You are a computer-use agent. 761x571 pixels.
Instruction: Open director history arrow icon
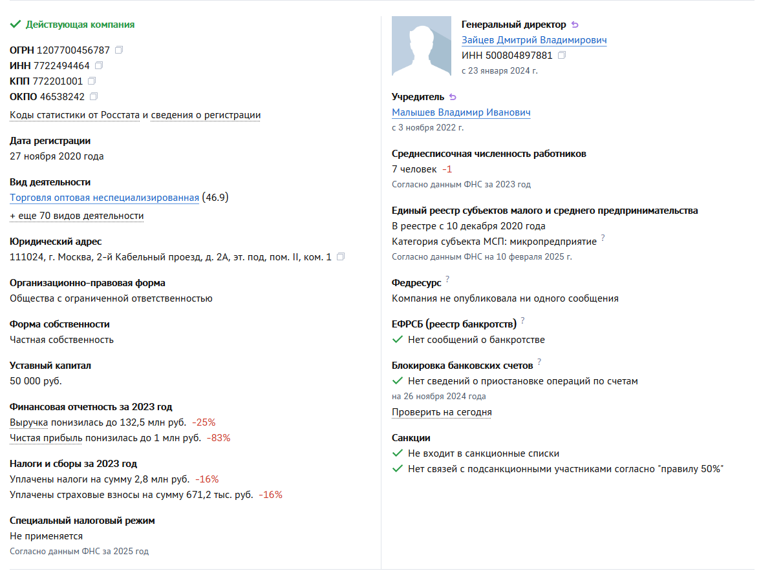[x=575, y=25]
